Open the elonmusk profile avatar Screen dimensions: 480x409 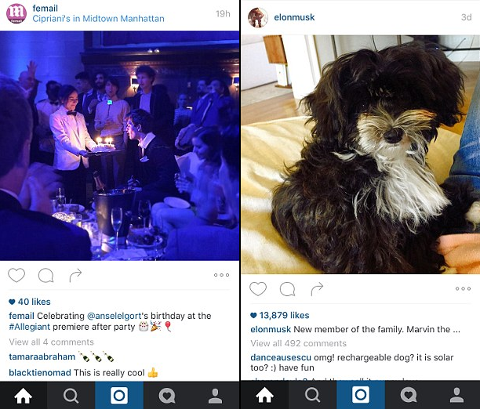258,17
